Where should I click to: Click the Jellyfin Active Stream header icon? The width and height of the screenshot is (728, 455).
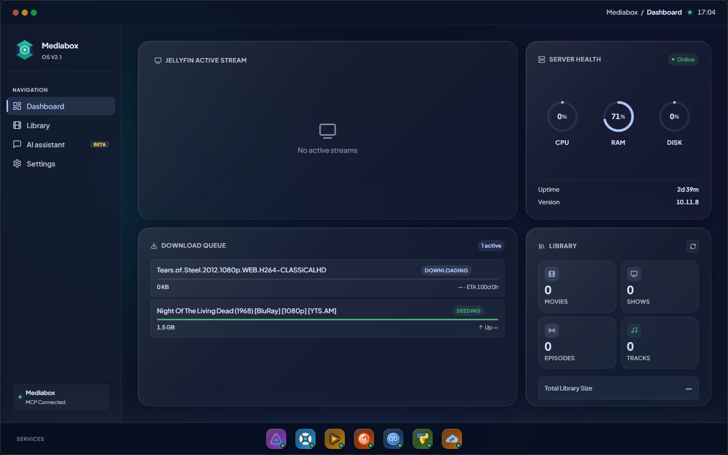(x=158, y=61)
